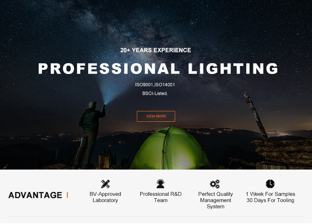Click the PROFESSIONAL LIGHTING banner headline
This screenshot has width=312, height=224.
(158, 69)
